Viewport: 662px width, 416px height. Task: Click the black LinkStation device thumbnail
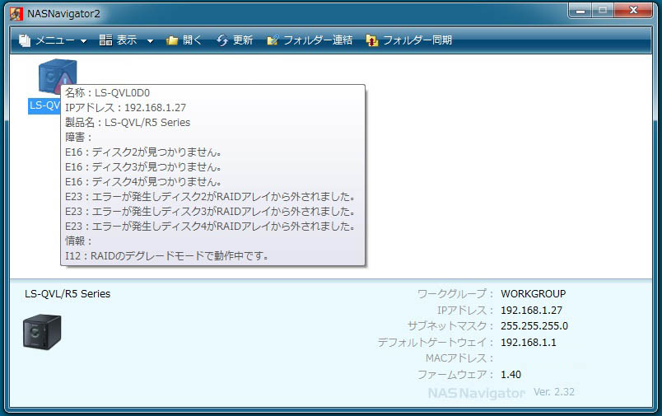(x=42, y=331)
